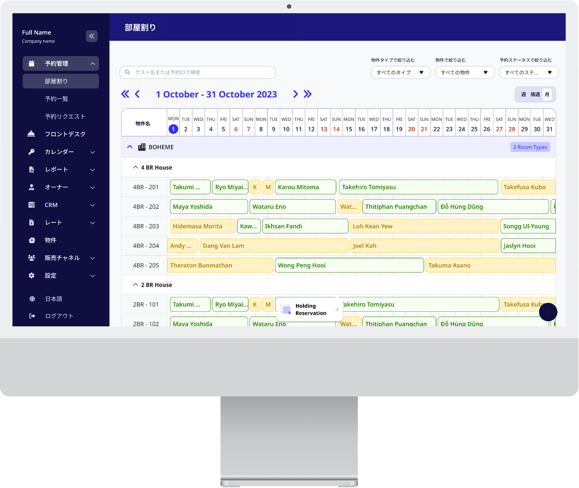Viewport: 579px width, 488px height.
Task: Expand the レート submenu chevron
Action: coord(93,223)
